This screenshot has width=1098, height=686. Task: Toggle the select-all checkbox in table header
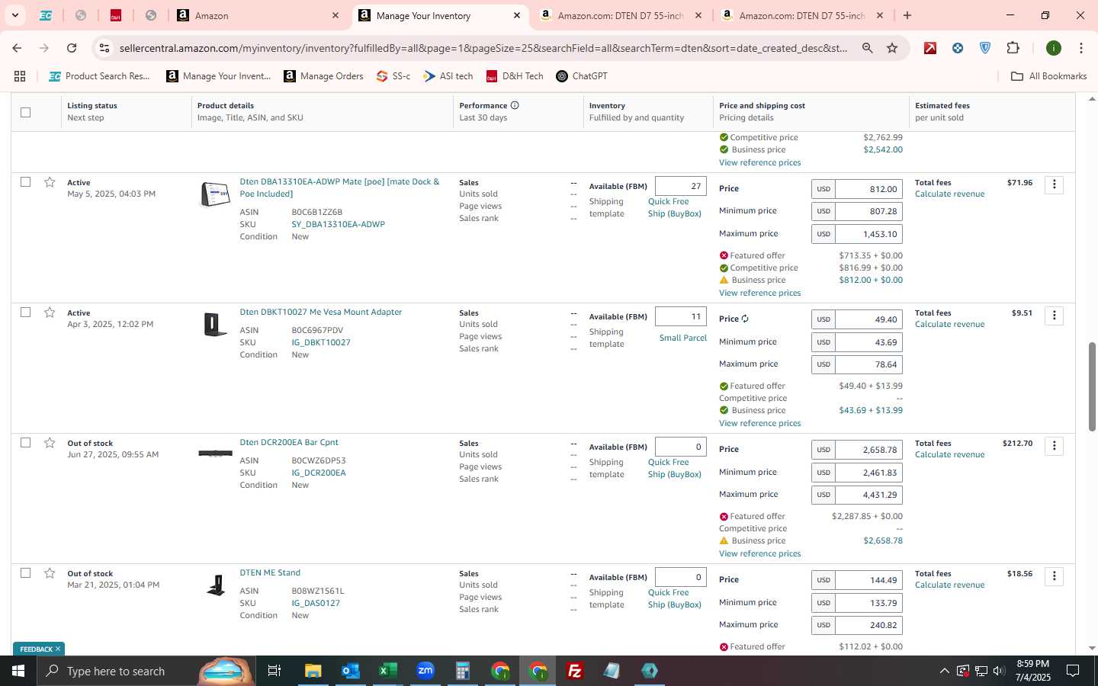pos(25,112)
